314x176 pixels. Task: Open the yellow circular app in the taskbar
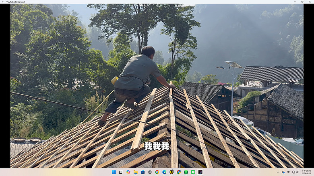point(171,172)
